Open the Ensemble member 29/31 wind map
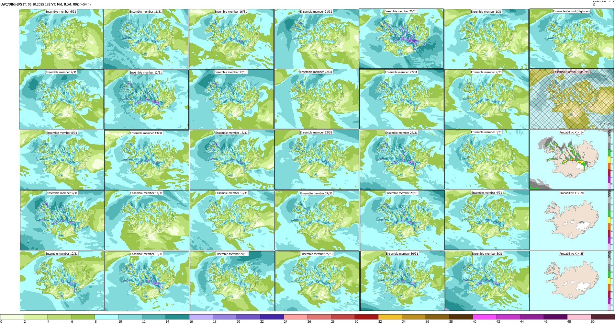 coord(402,220)
